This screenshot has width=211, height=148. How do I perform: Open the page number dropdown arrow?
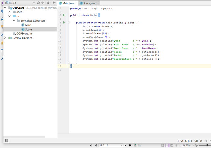[x=122, y=145]
